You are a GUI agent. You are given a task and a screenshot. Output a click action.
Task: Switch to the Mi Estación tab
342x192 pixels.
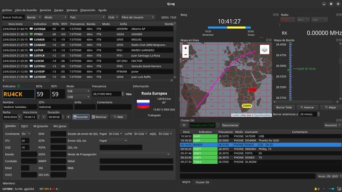click(x=41, y=126)
